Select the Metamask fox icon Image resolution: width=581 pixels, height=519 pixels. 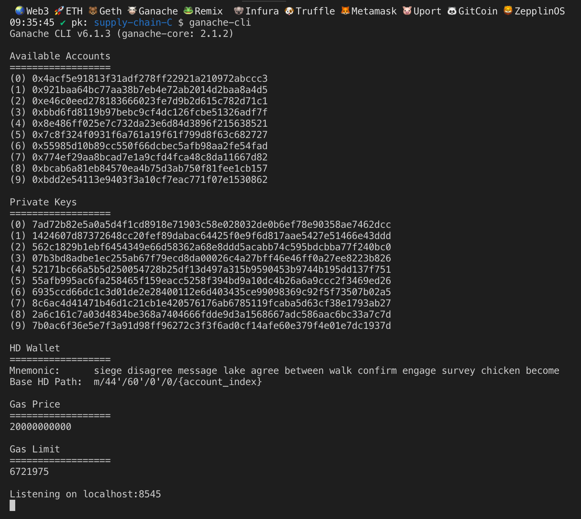click(345, 11)
